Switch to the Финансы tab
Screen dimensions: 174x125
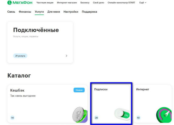coord(25,12)
